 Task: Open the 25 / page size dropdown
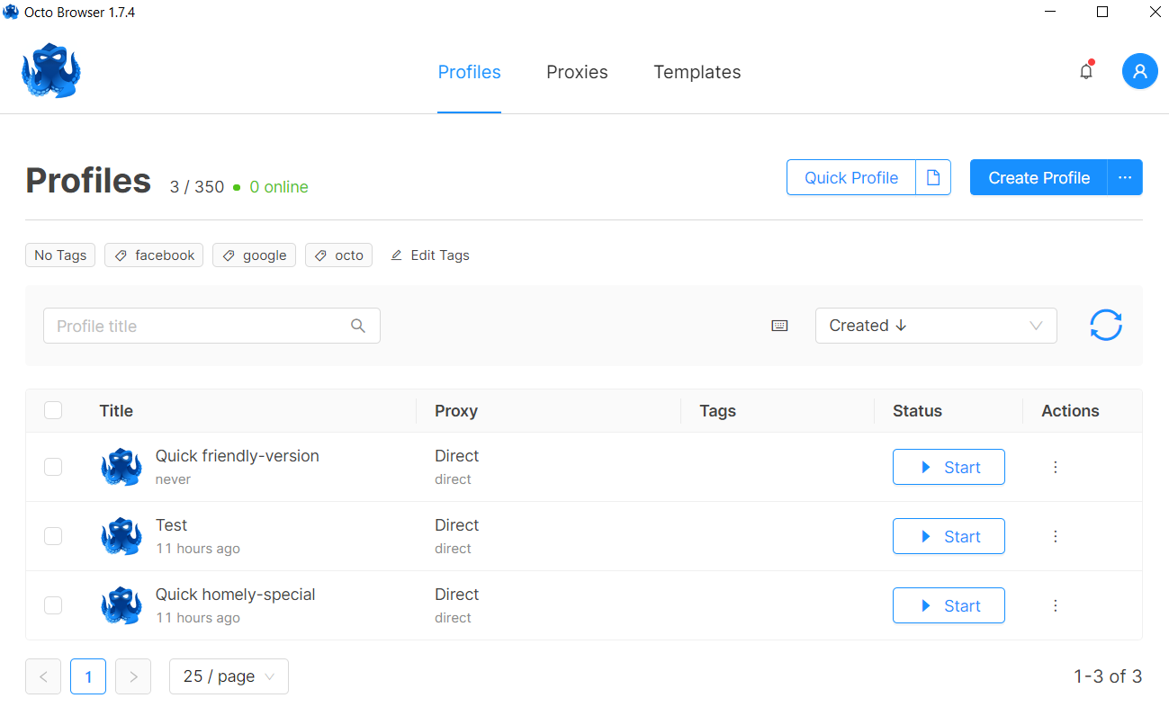coord(229,676)
